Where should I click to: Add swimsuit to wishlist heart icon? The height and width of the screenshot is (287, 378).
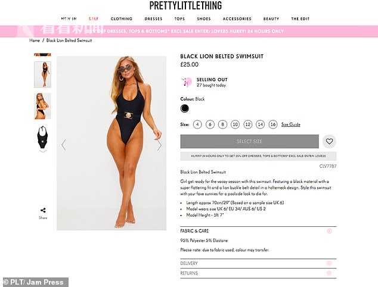pos(329,141)
